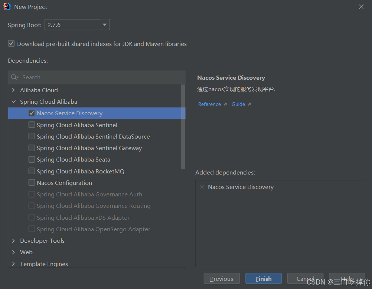The height and width of the screenshot is (289, 372).
Task: Click the Help button
Action: (347, 279)
